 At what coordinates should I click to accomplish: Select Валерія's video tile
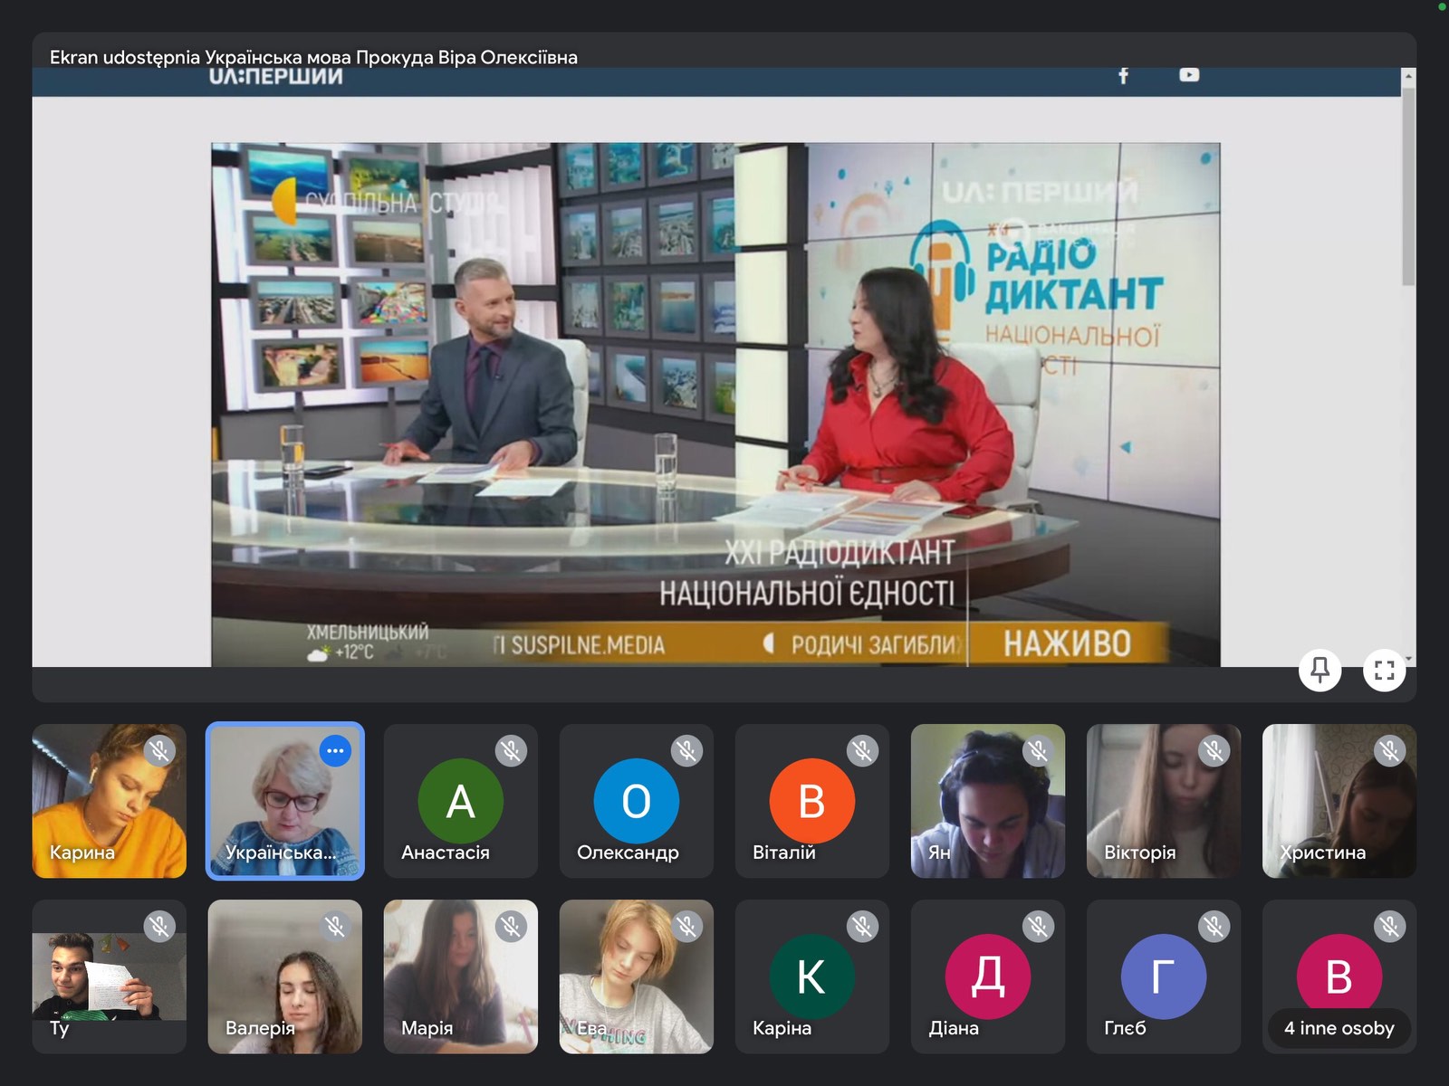point(284,976)
